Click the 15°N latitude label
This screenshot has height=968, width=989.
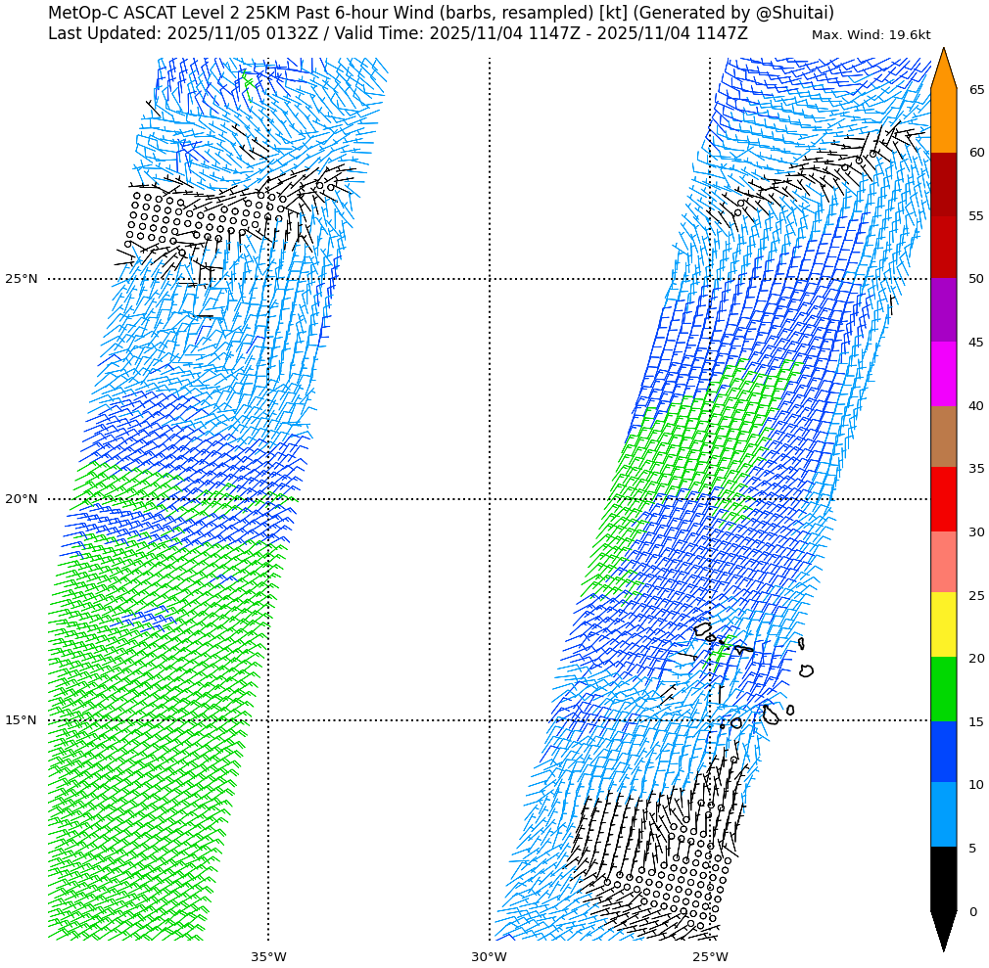22,720
